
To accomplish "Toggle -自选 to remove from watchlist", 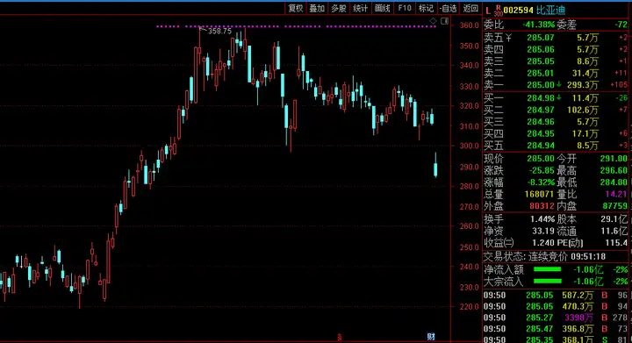I will pyautogui.click(x=449, y=9).
